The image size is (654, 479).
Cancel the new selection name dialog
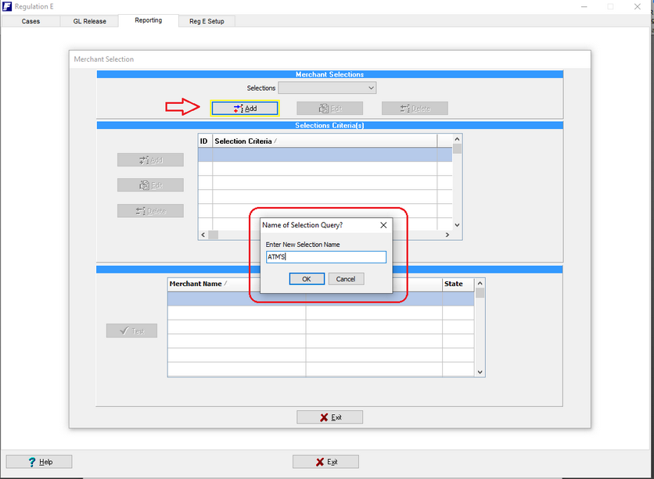pyautogui.click(x=346, y=279)
